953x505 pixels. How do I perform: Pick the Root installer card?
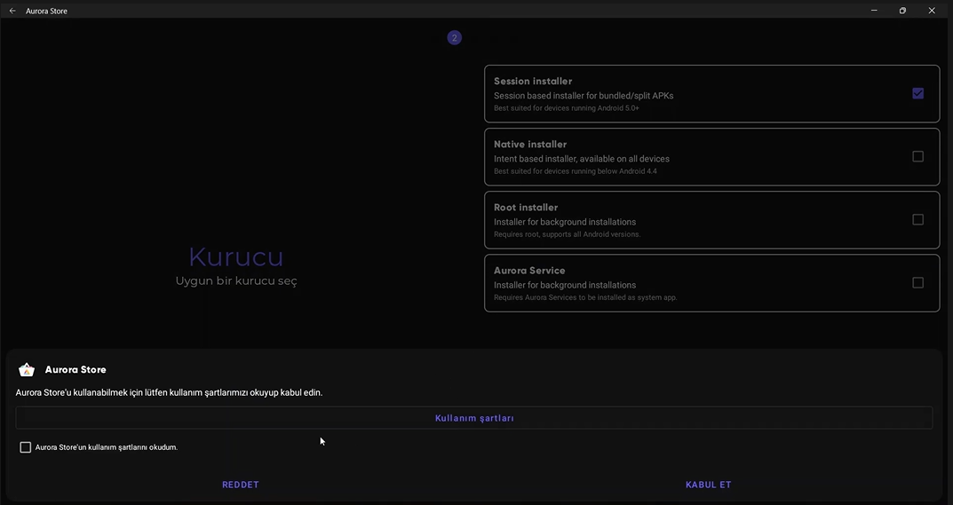pos(711,220)
